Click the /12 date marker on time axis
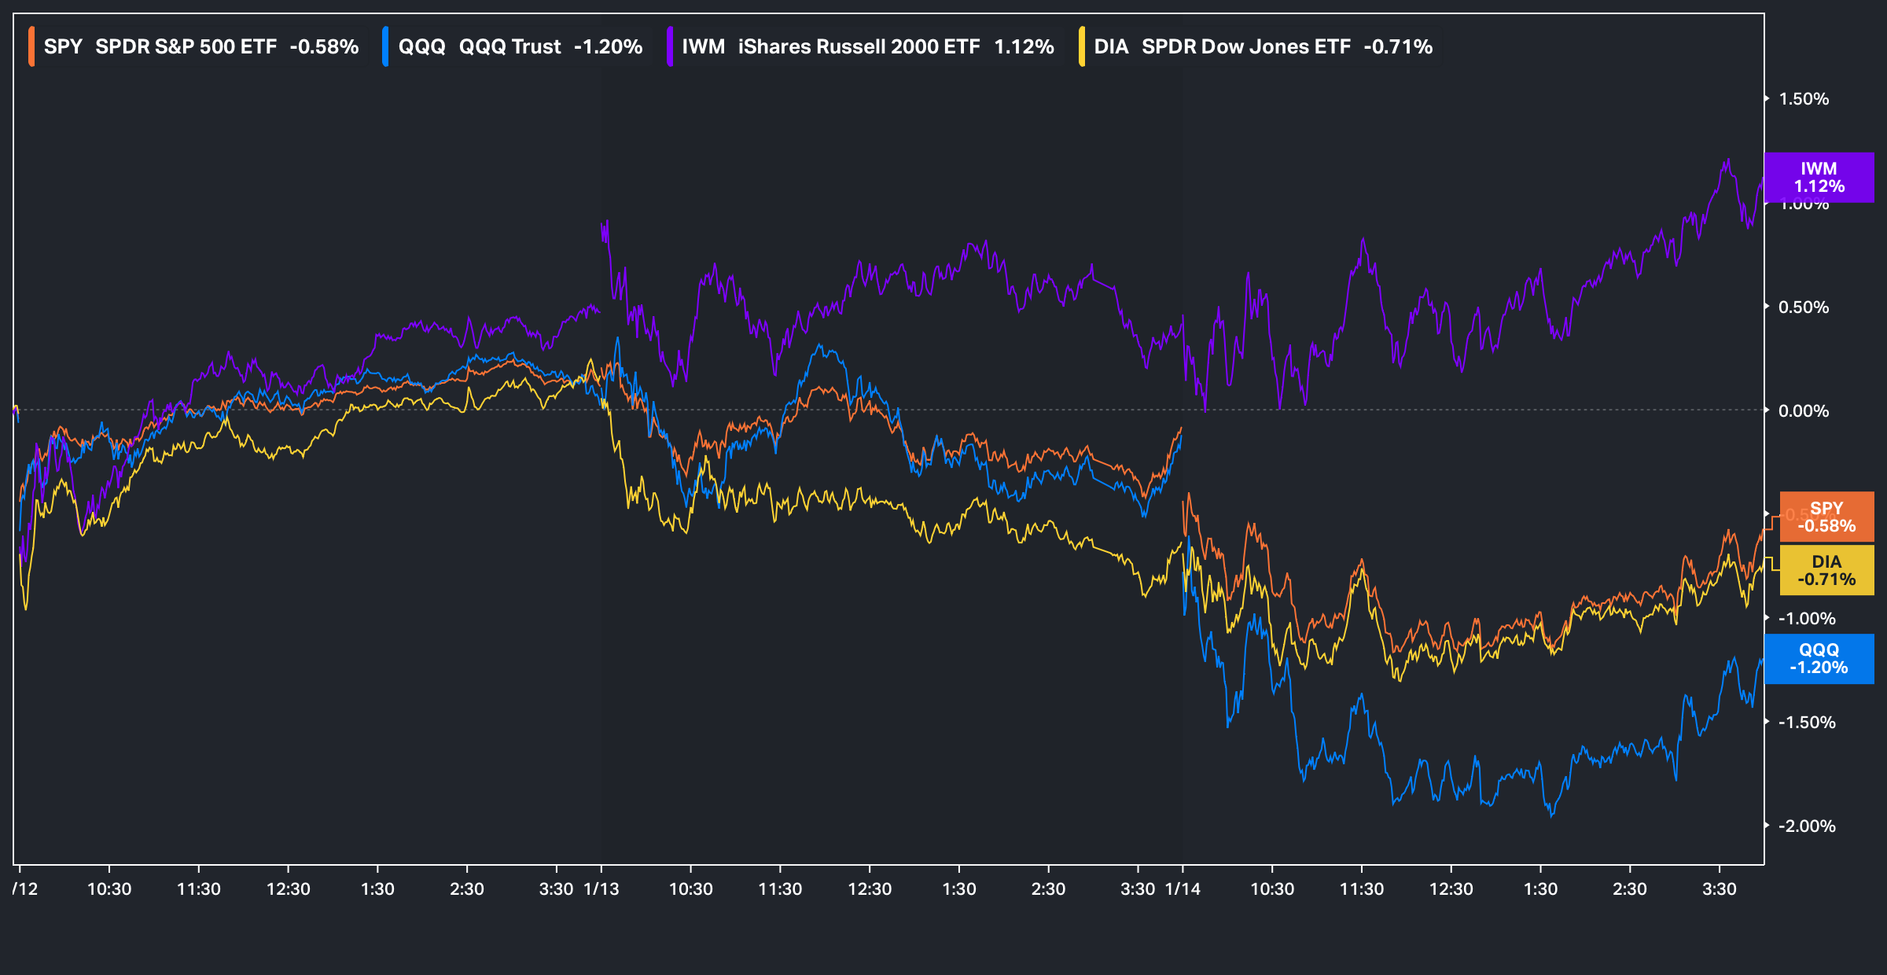Image resolution: width=1887 pixels, height=975 pixels. click(25, 889)
